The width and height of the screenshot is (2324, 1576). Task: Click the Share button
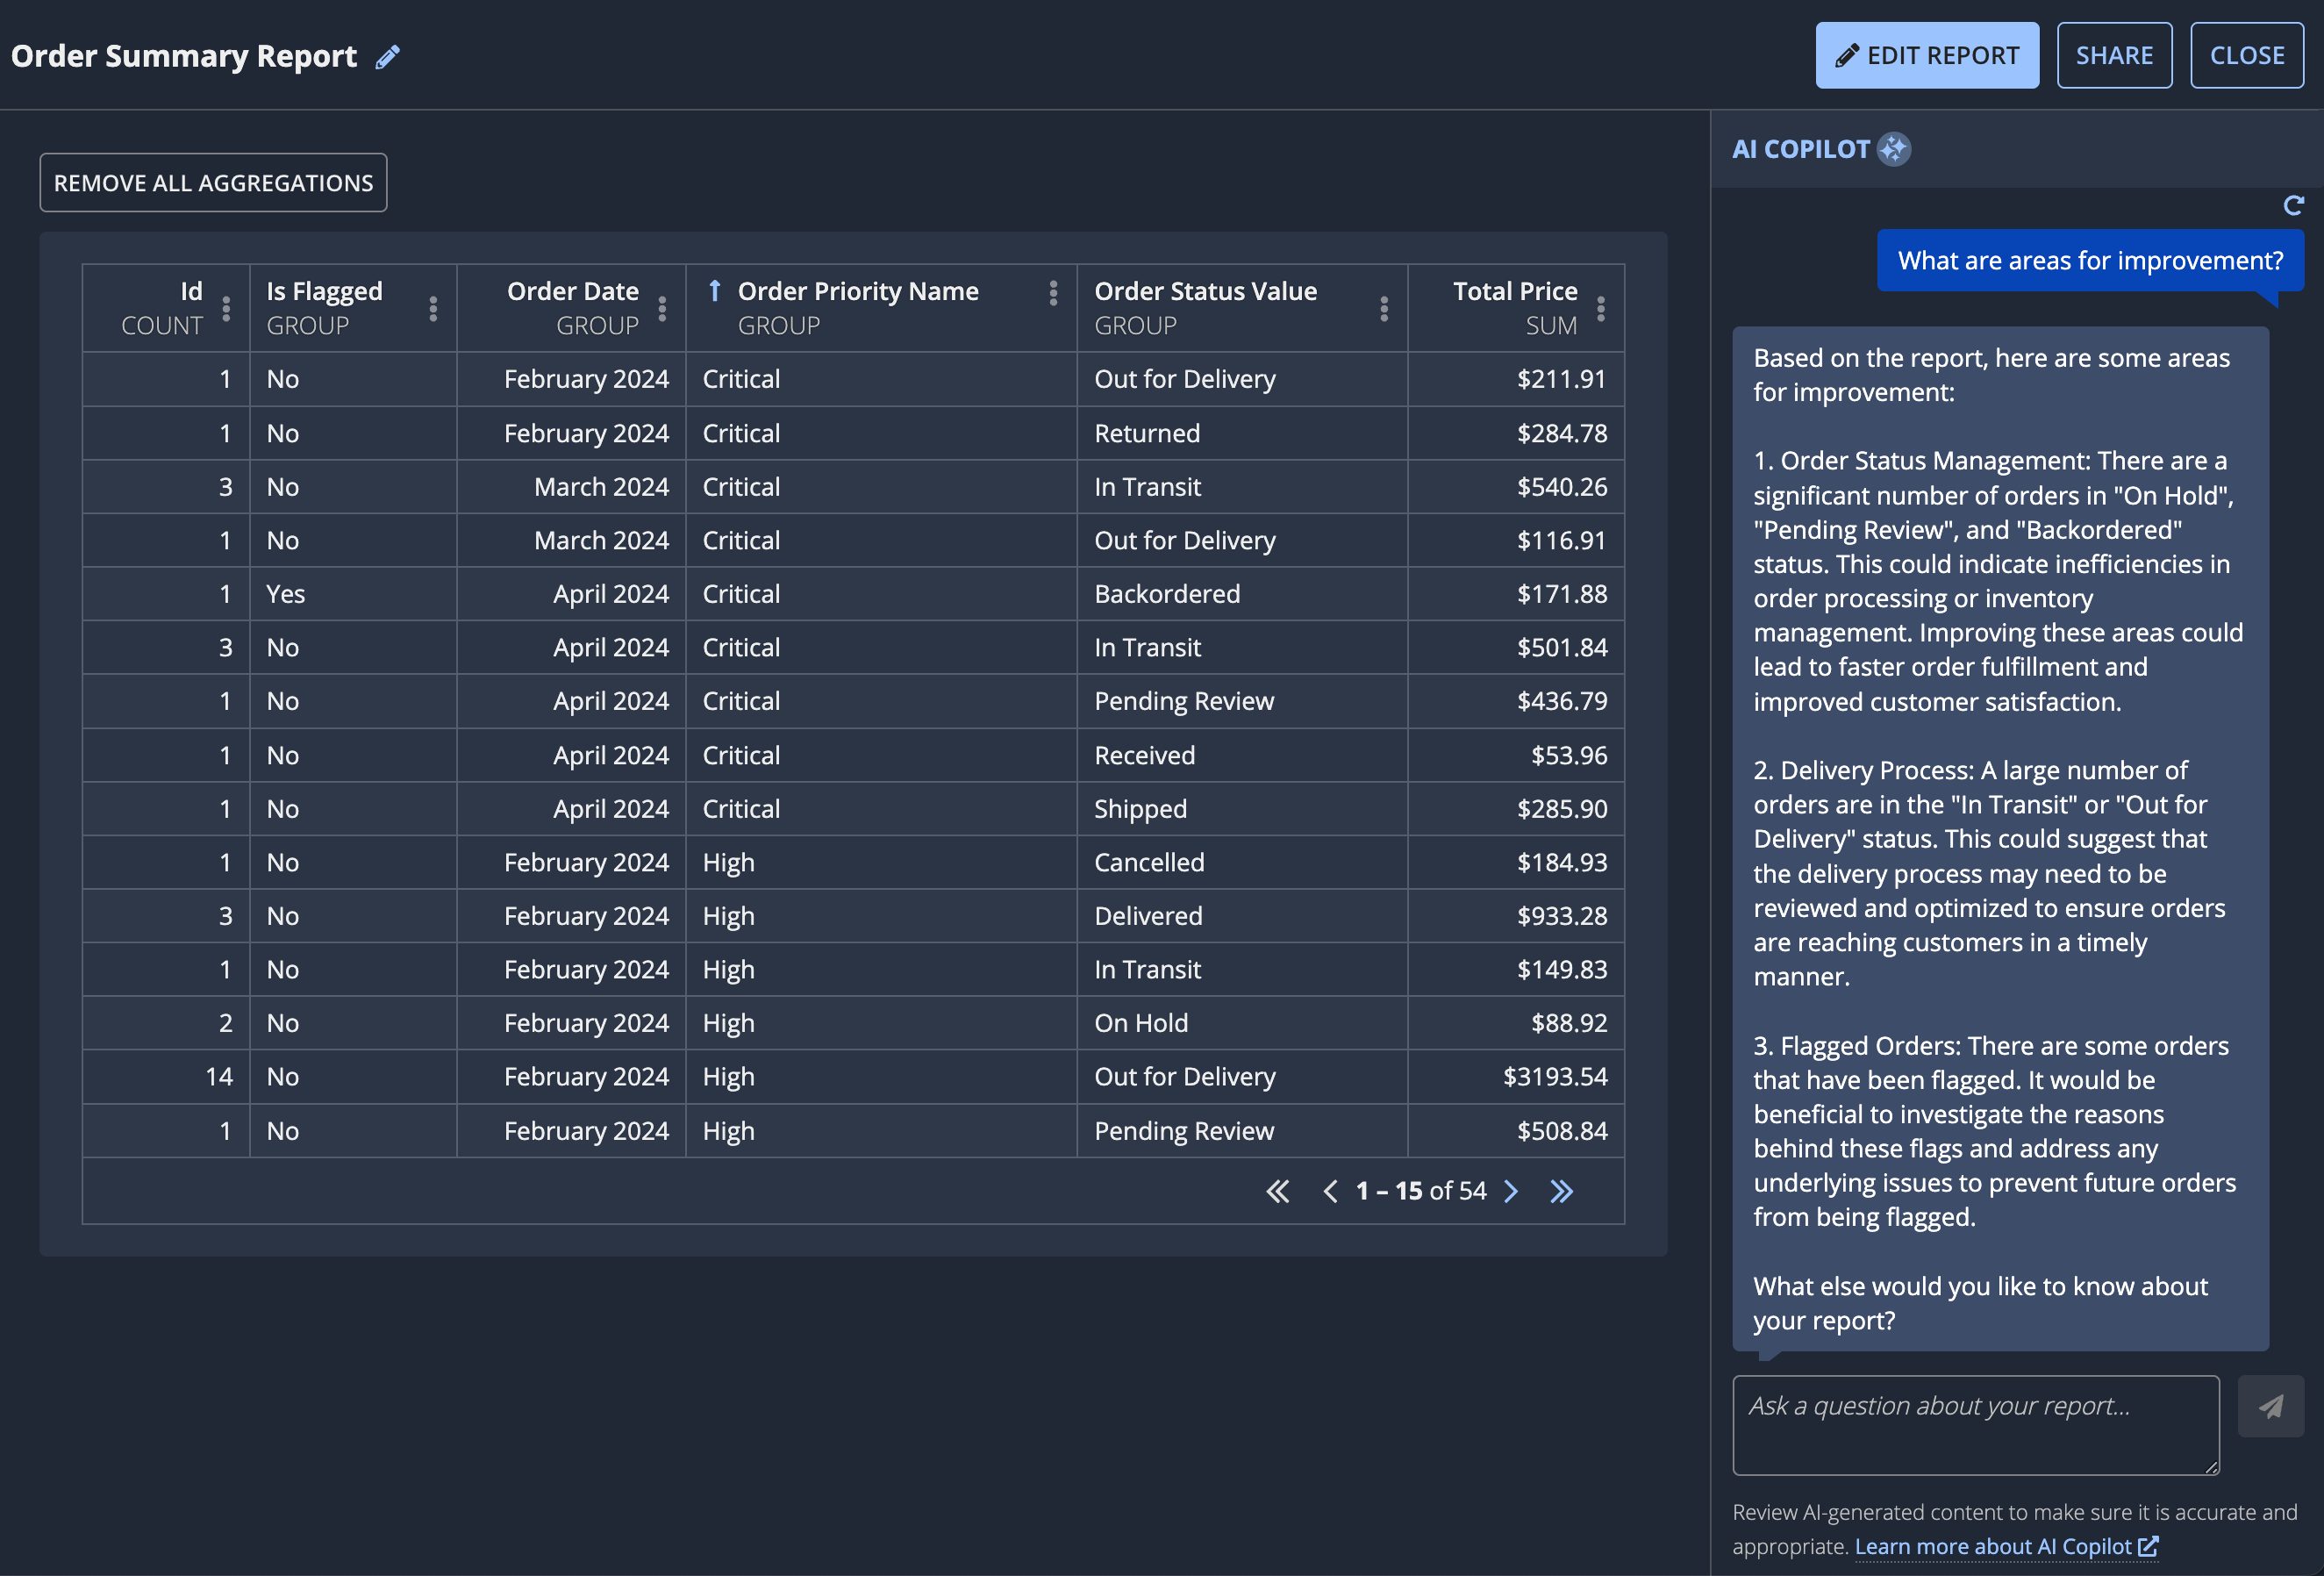click(x=2114, y=55)
